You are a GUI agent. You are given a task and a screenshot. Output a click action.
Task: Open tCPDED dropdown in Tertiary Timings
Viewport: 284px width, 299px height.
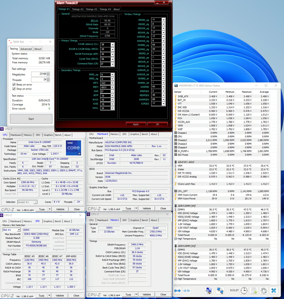pos(163,104)
